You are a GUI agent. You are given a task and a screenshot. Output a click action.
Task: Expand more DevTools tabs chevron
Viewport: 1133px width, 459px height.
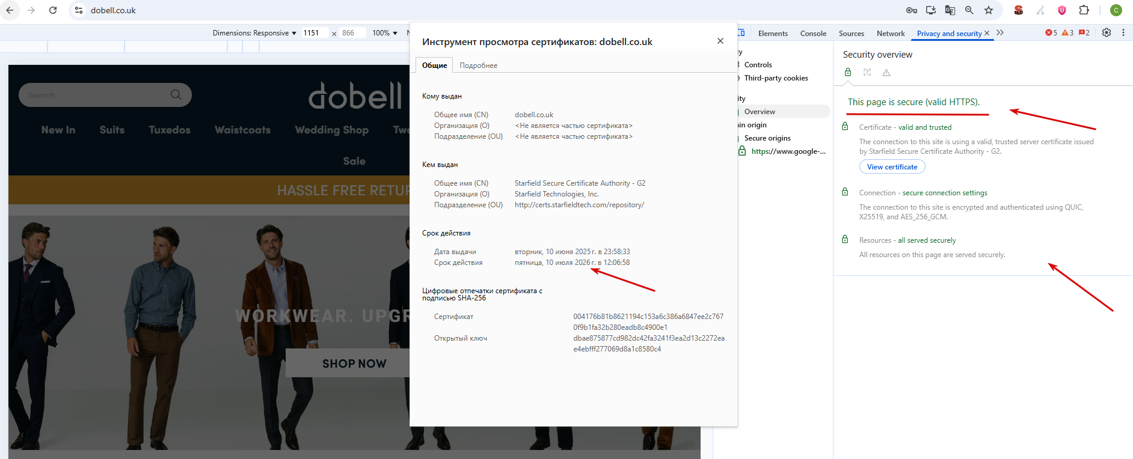tap(1000, 33)
